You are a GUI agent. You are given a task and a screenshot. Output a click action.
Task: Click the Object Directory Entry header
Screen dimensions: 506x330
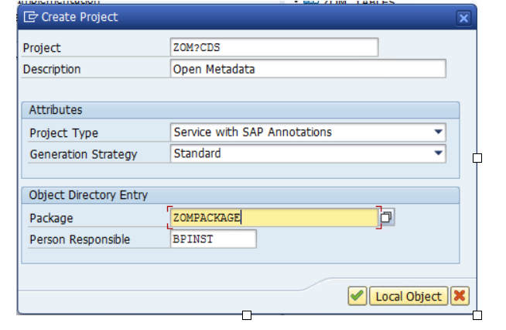pyautogui.click(x=88, y=195)
